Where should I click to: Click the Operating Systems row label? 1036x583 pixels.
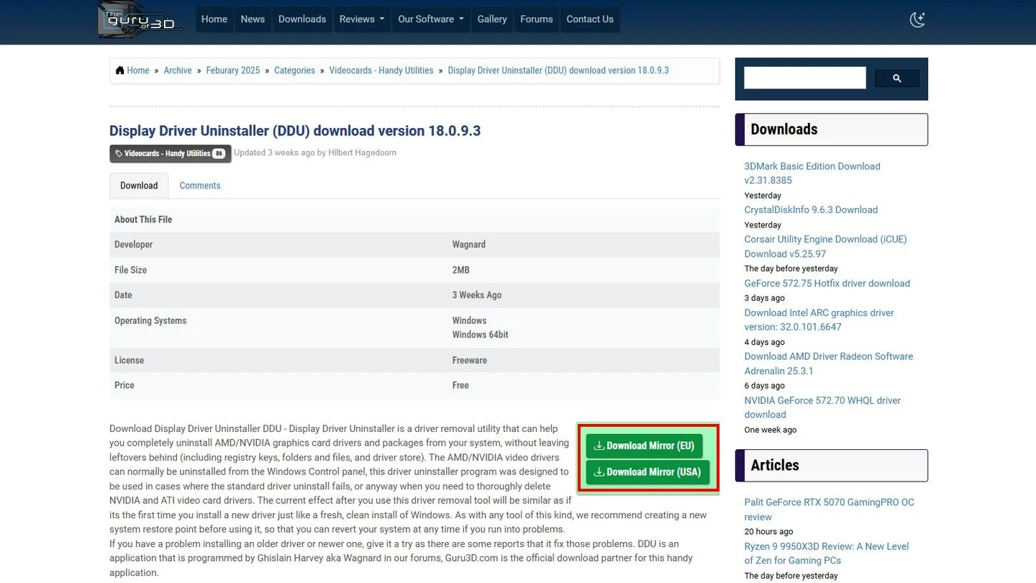(150, 321)
